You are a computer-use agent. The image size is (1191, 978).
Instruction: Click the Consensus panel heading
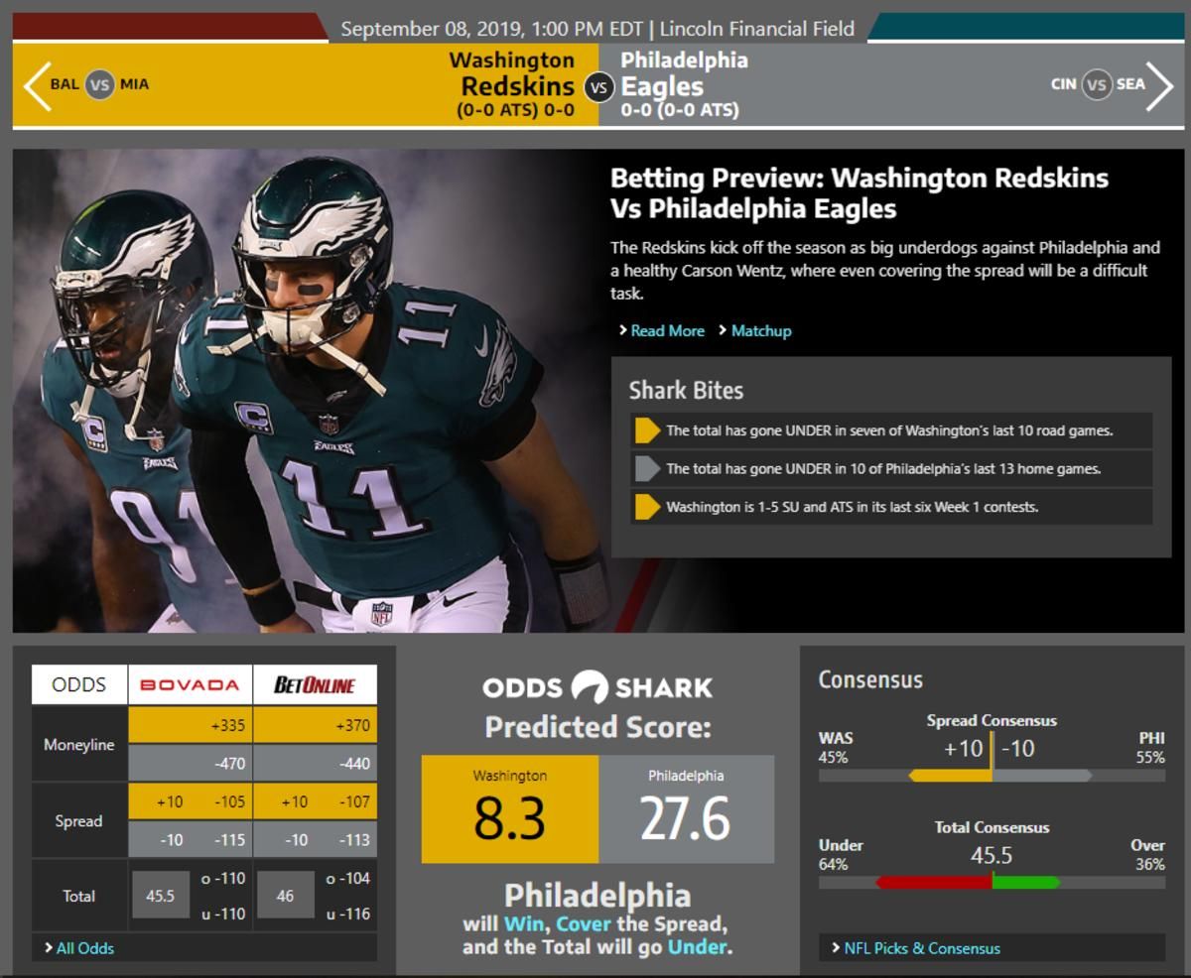pos(870,680)
